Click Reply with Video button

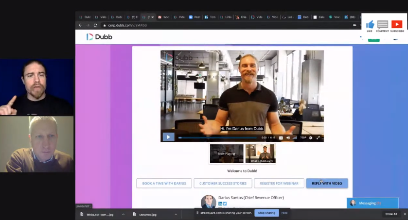327,184
